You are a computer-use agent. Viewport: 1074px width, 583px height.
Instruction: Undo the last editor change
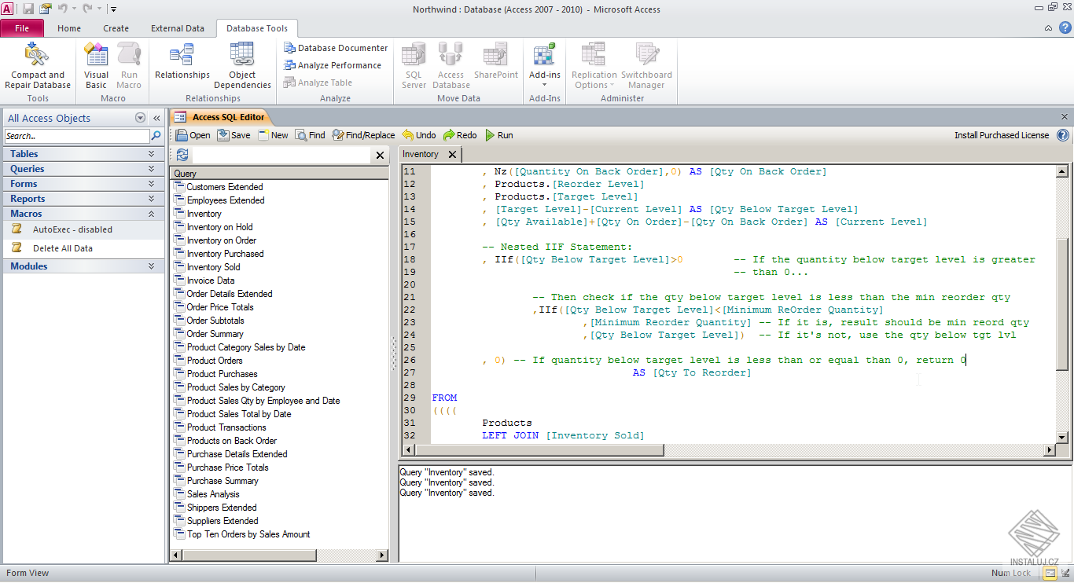419,135
